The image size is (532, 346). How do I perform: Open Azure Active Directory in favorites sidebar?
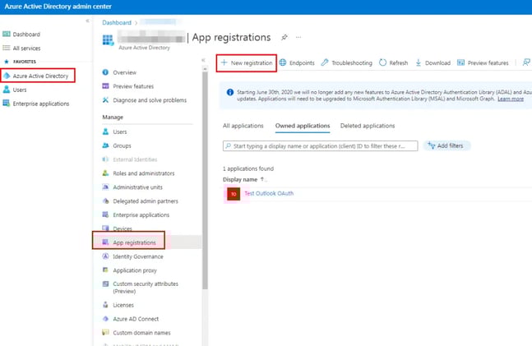tap(40, 76)
